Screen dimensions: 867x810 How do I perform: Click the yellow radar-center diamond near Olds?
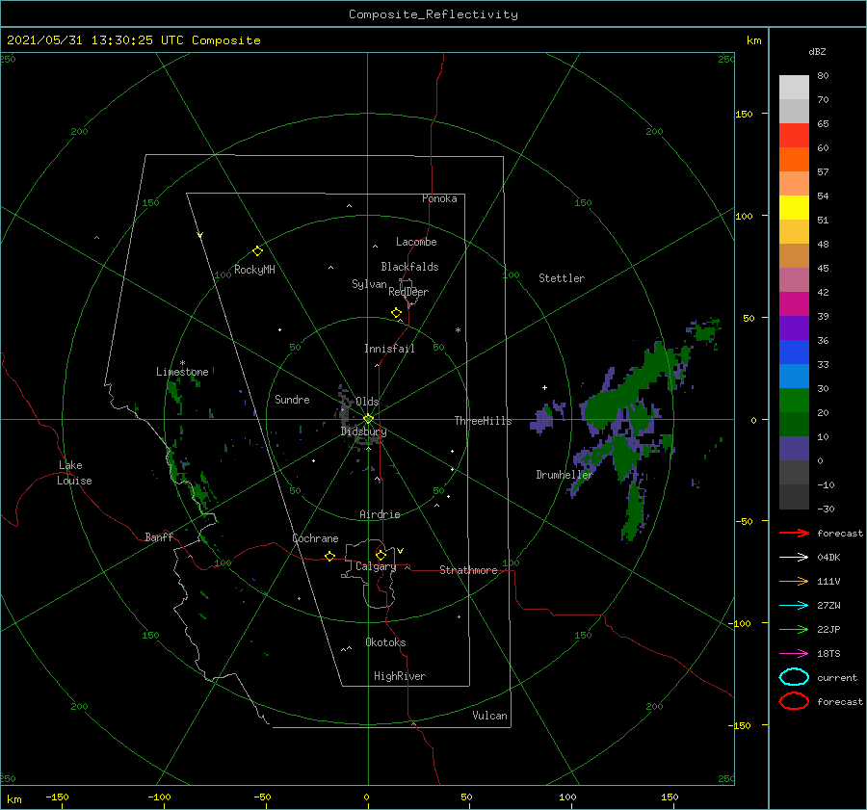(x=368, y=419)
